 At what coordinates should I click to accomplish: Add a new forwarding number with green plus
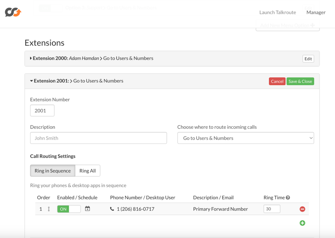(302, 223)
